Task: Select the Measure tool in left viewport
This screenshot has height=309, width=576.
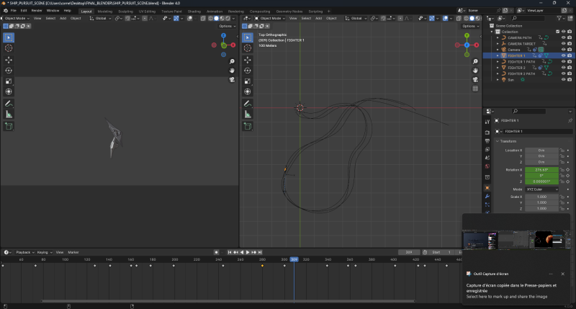Action: pos(9,115)
